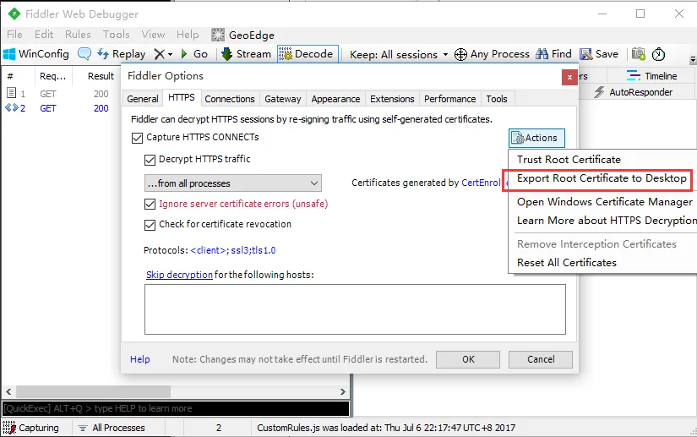This screenshot has width=697, height=437.
Task: Select session row 2 arrows icon
Action: click(12, 107)
